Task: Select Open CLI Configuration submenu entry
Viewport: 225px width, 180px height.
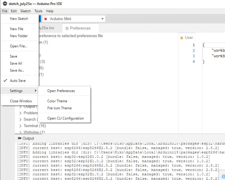Action: point(64,118)
